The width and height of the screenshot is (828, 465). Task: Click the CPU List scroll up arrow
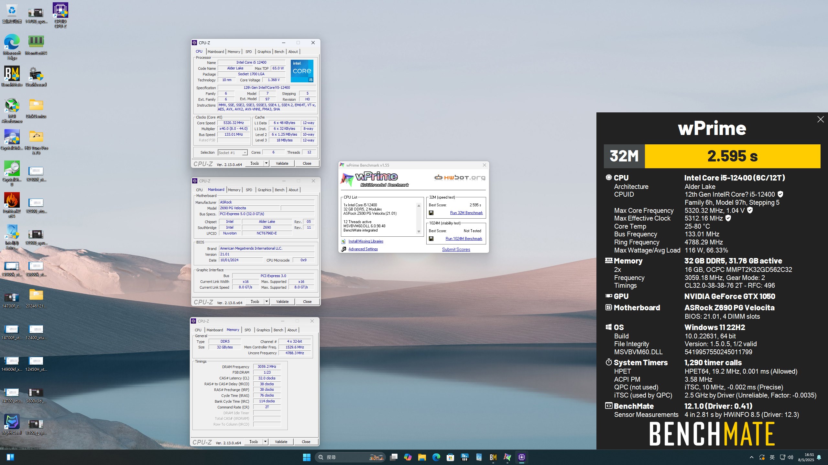419,206
